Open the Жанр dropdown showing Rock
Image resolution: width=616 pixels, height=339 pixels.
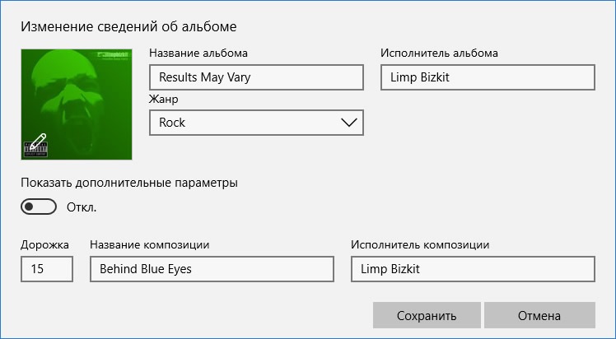point(256,123)
